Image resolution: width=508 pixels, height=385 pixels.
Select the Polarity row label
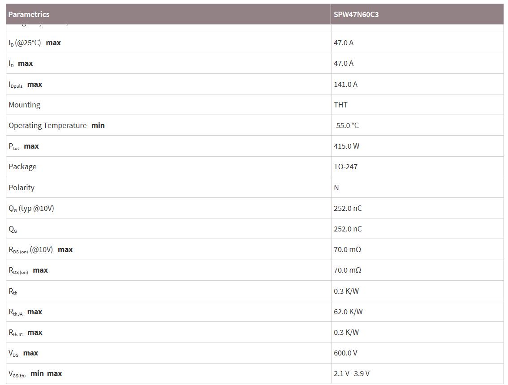point(22,188)
